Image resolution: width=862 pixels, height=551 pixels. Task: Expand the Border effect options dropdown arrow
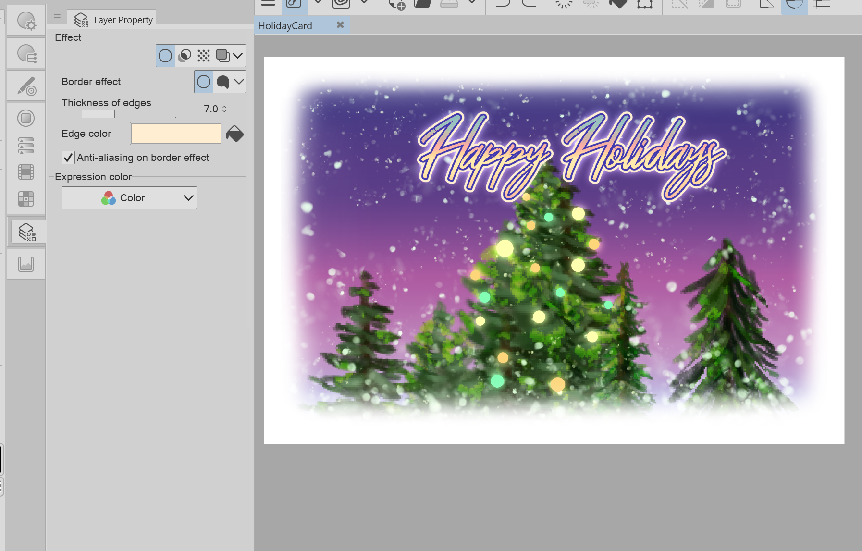(239, 82)
